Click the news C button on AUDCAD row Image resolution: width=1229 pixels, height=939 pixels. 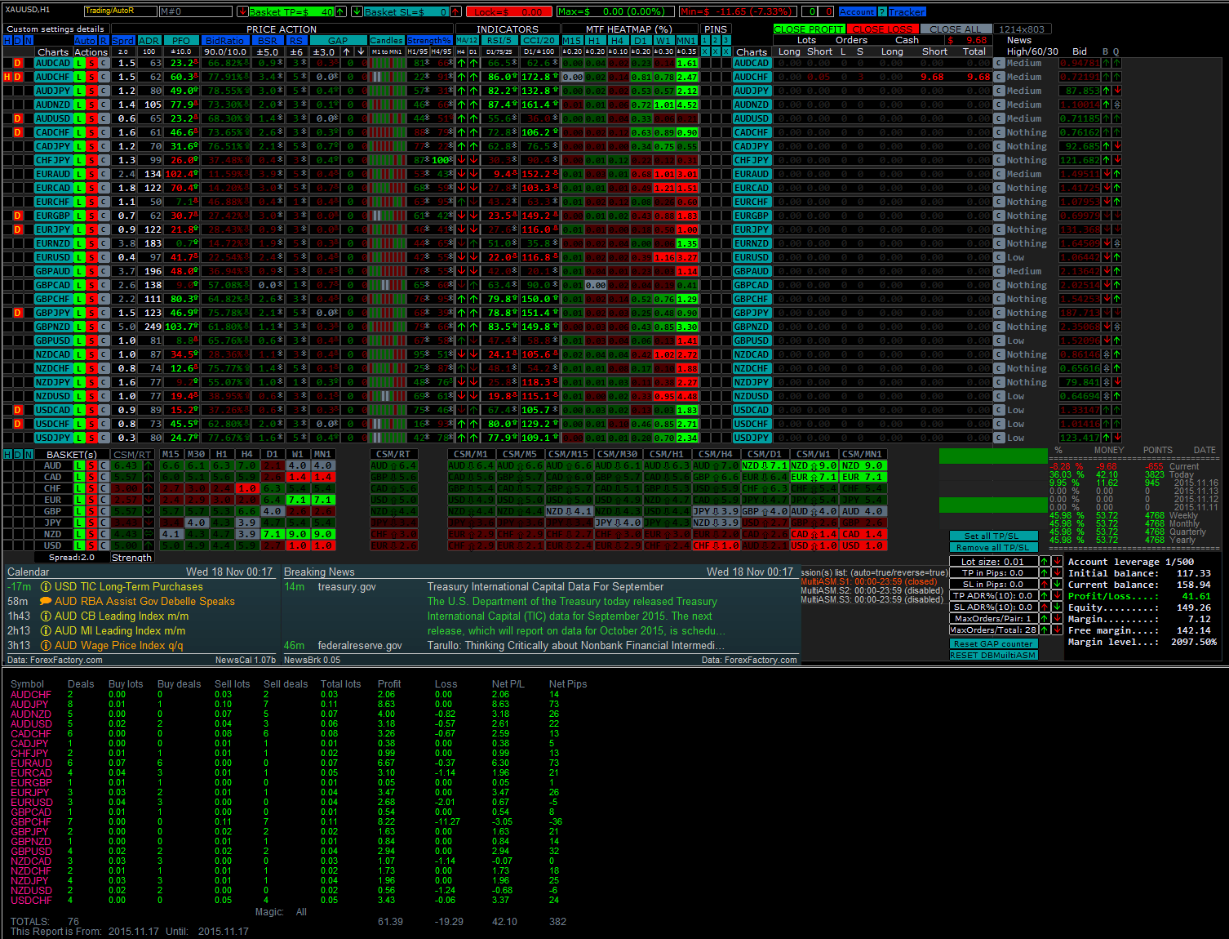[x=999, y=63]
